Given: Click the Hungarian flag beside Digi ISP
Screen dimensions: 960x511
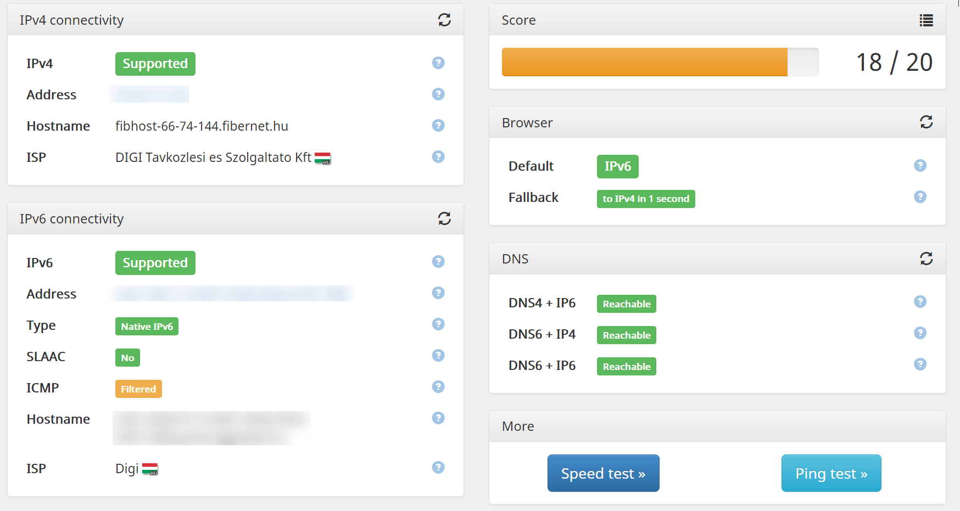Looking at the screenshot, I should [x=150, y=469].
